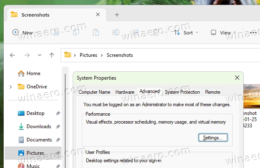260x168 pixels.
Task: Click the Delete trash icon
Action: (x=156, y=32)
